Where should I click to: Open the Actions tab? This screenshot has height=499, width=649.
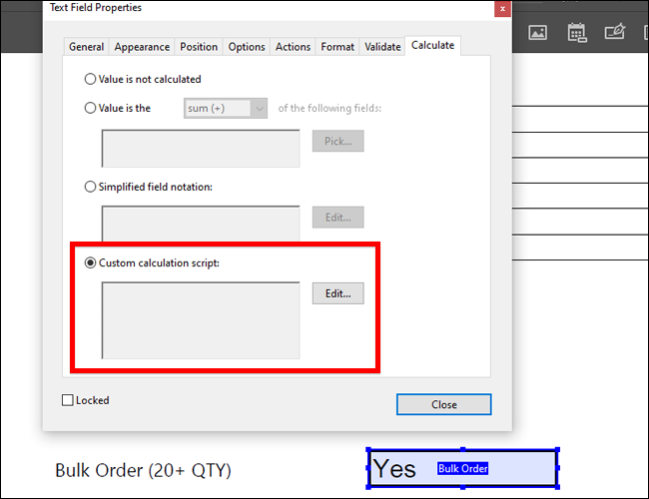coord(293,47)
